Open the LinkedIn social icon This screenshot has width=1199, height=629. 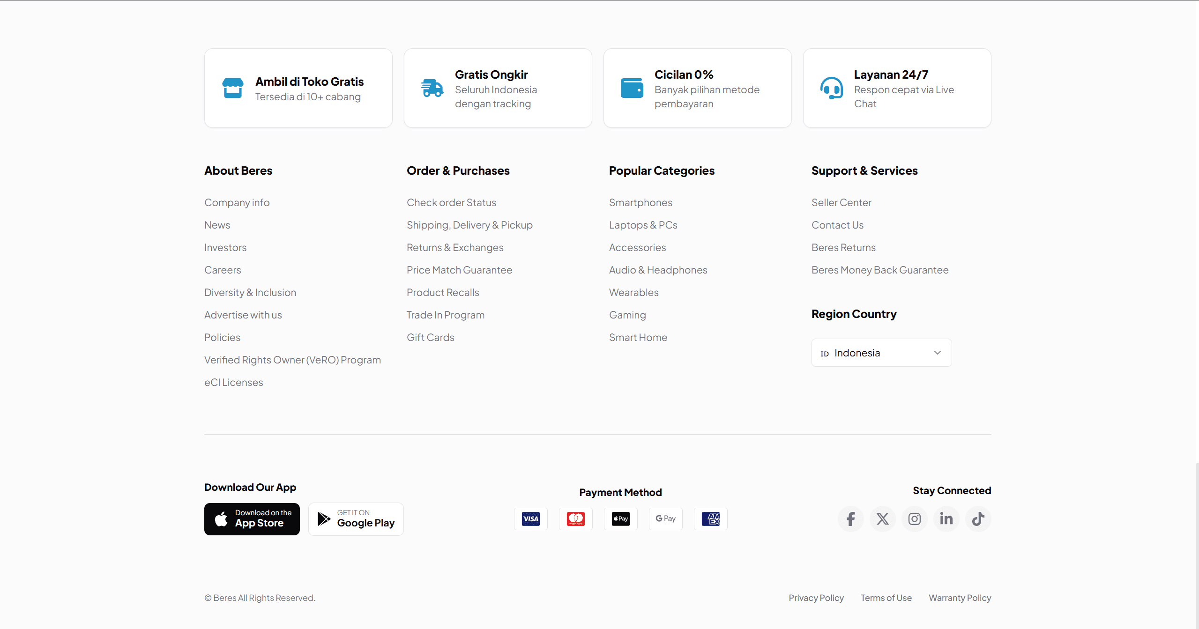coord(946,519)
